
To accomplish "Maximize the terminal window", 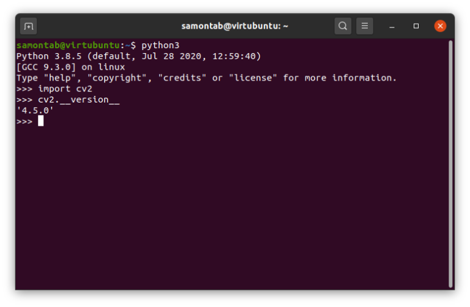I will tap(416, 26).
